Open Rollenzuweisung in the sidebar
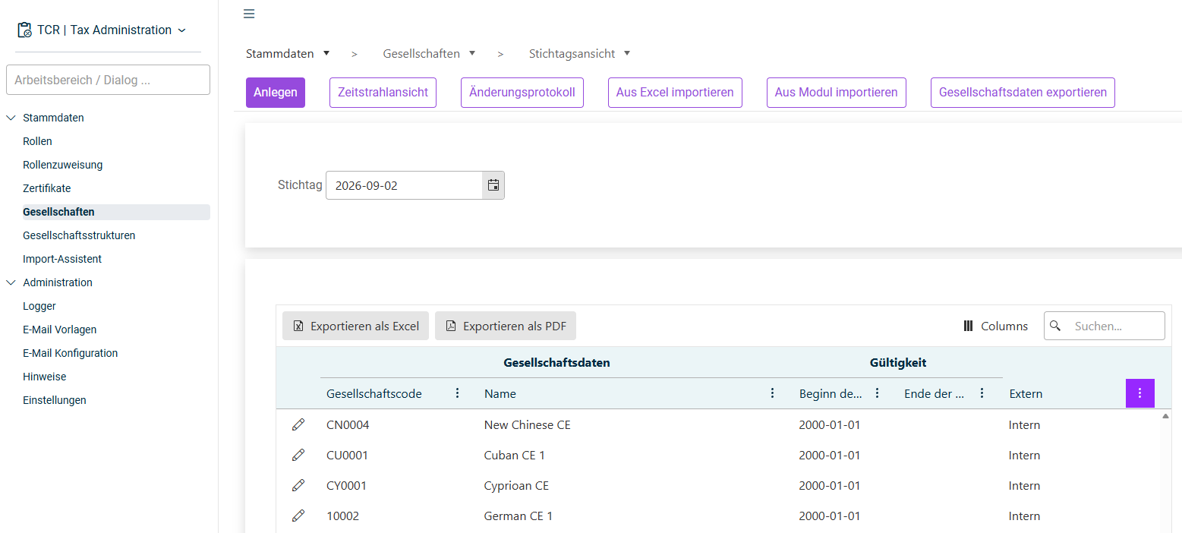The width and height of the screenshot is (1182, 533). 62,165
